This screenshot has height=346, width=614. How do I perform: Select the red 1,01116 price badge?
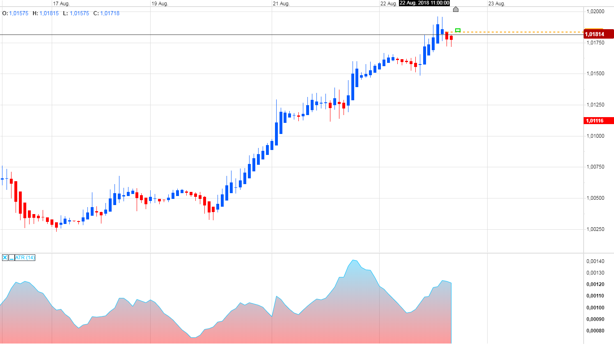click(599, 120)
